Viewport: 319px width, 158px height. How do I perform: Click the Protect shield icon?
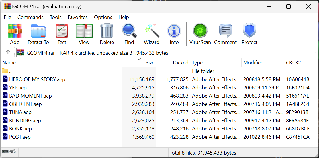pos(249,31)
